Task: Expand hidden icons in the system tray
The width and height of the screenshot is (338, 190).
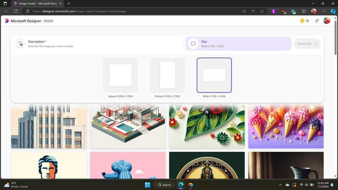Action: pos(280,185)
